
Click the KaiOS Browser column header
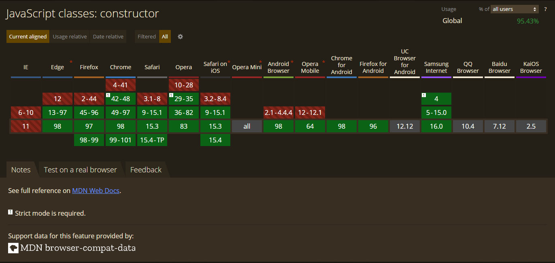coord(531,67)
